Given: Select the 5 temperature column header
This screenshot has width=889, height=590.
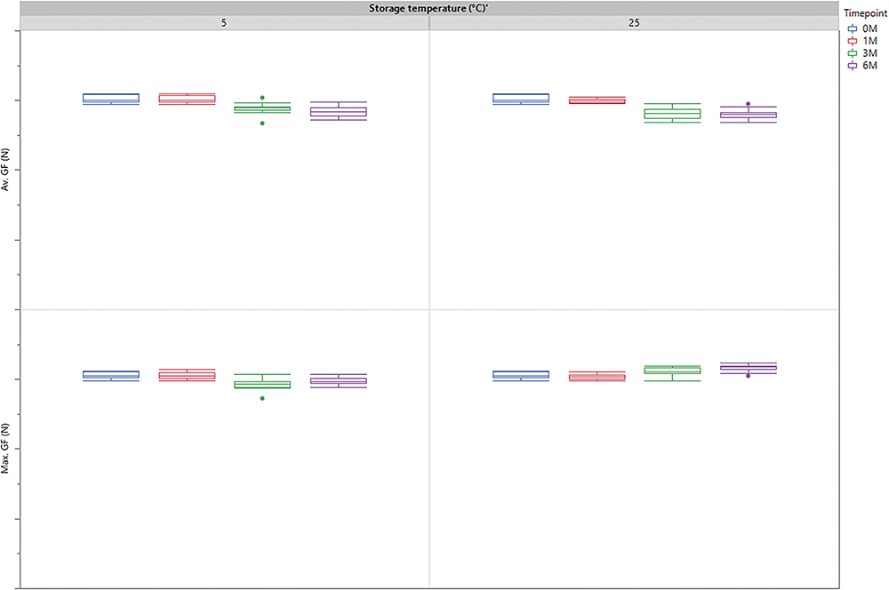Looking at the screenshot, I should (224, 24).
